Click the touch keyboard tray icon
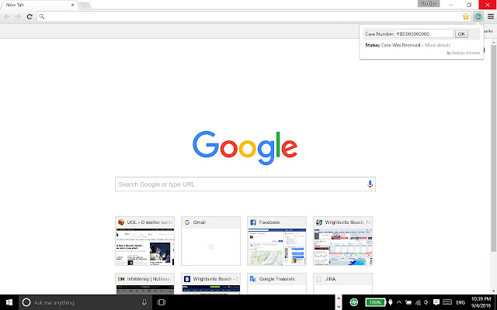Image resolution: width=497 pixels, height=310 pixels. coord(447,302)
